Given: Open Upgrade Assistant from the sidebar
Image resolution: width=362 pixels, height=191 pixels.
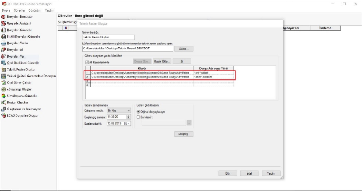Looking at the screenshot, I should 4,23.
